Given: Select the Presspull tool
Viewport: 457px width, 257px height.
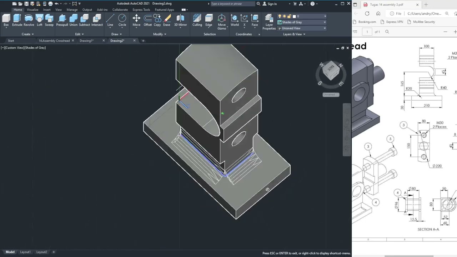Looking at the screenshot, I should (62, 20).
